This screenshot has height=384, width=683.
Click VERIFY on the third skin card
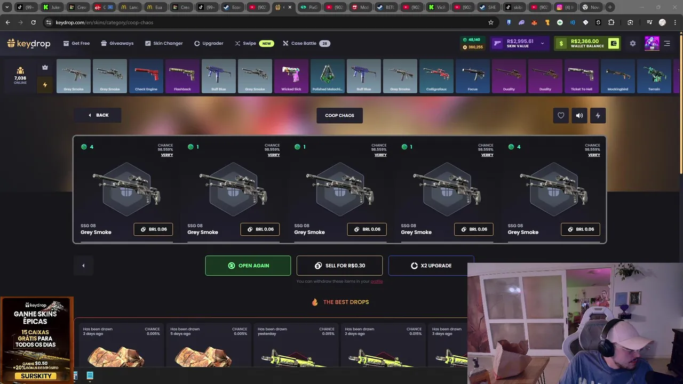pos(380,155)
